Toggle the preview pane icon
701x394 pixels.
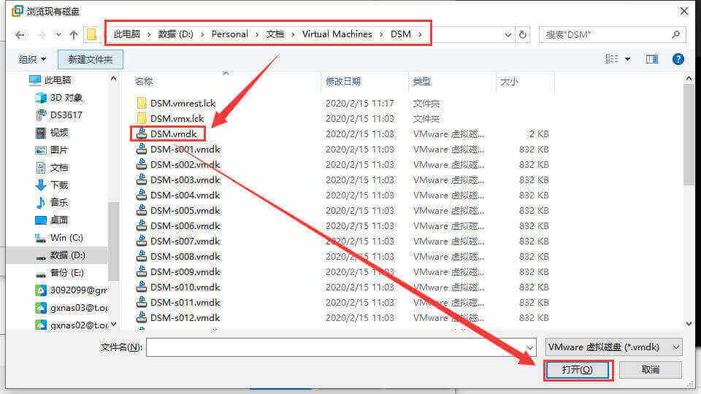[x=652, y=59]
